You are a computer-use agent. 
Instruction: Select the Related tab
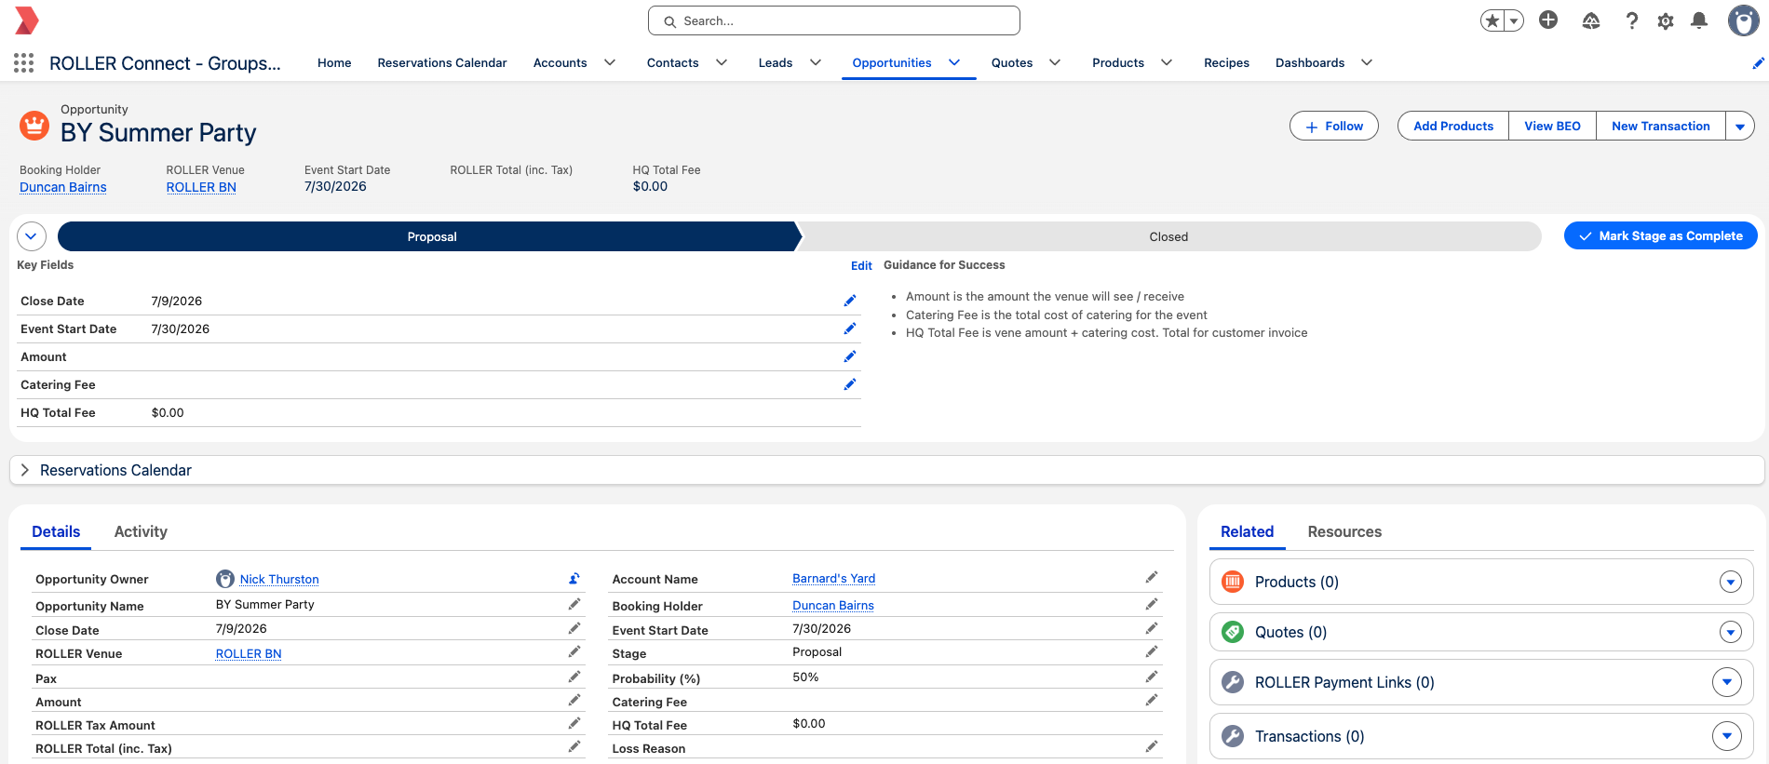(x=1247, y=531)
